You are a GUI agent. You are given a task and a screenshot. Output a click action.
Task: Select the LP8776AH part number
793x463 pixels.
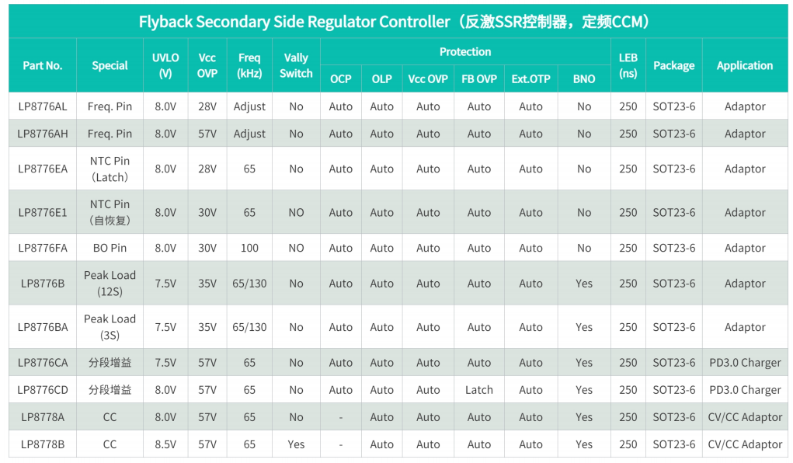click(x=43, y=134)
